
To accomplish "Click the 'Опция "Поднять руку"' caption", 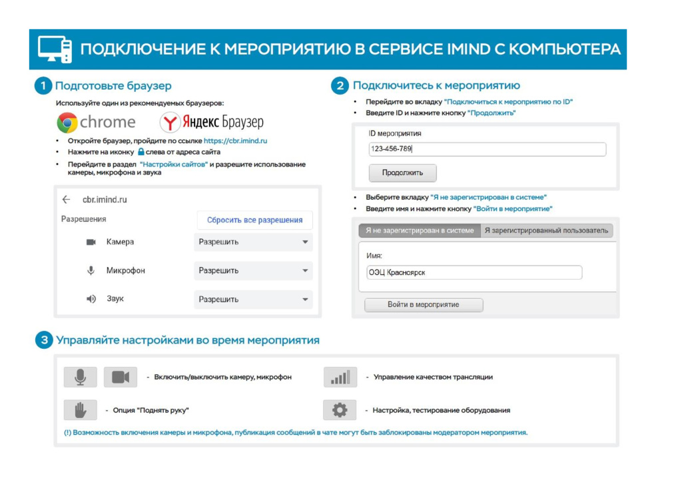I will pos(151,410).
